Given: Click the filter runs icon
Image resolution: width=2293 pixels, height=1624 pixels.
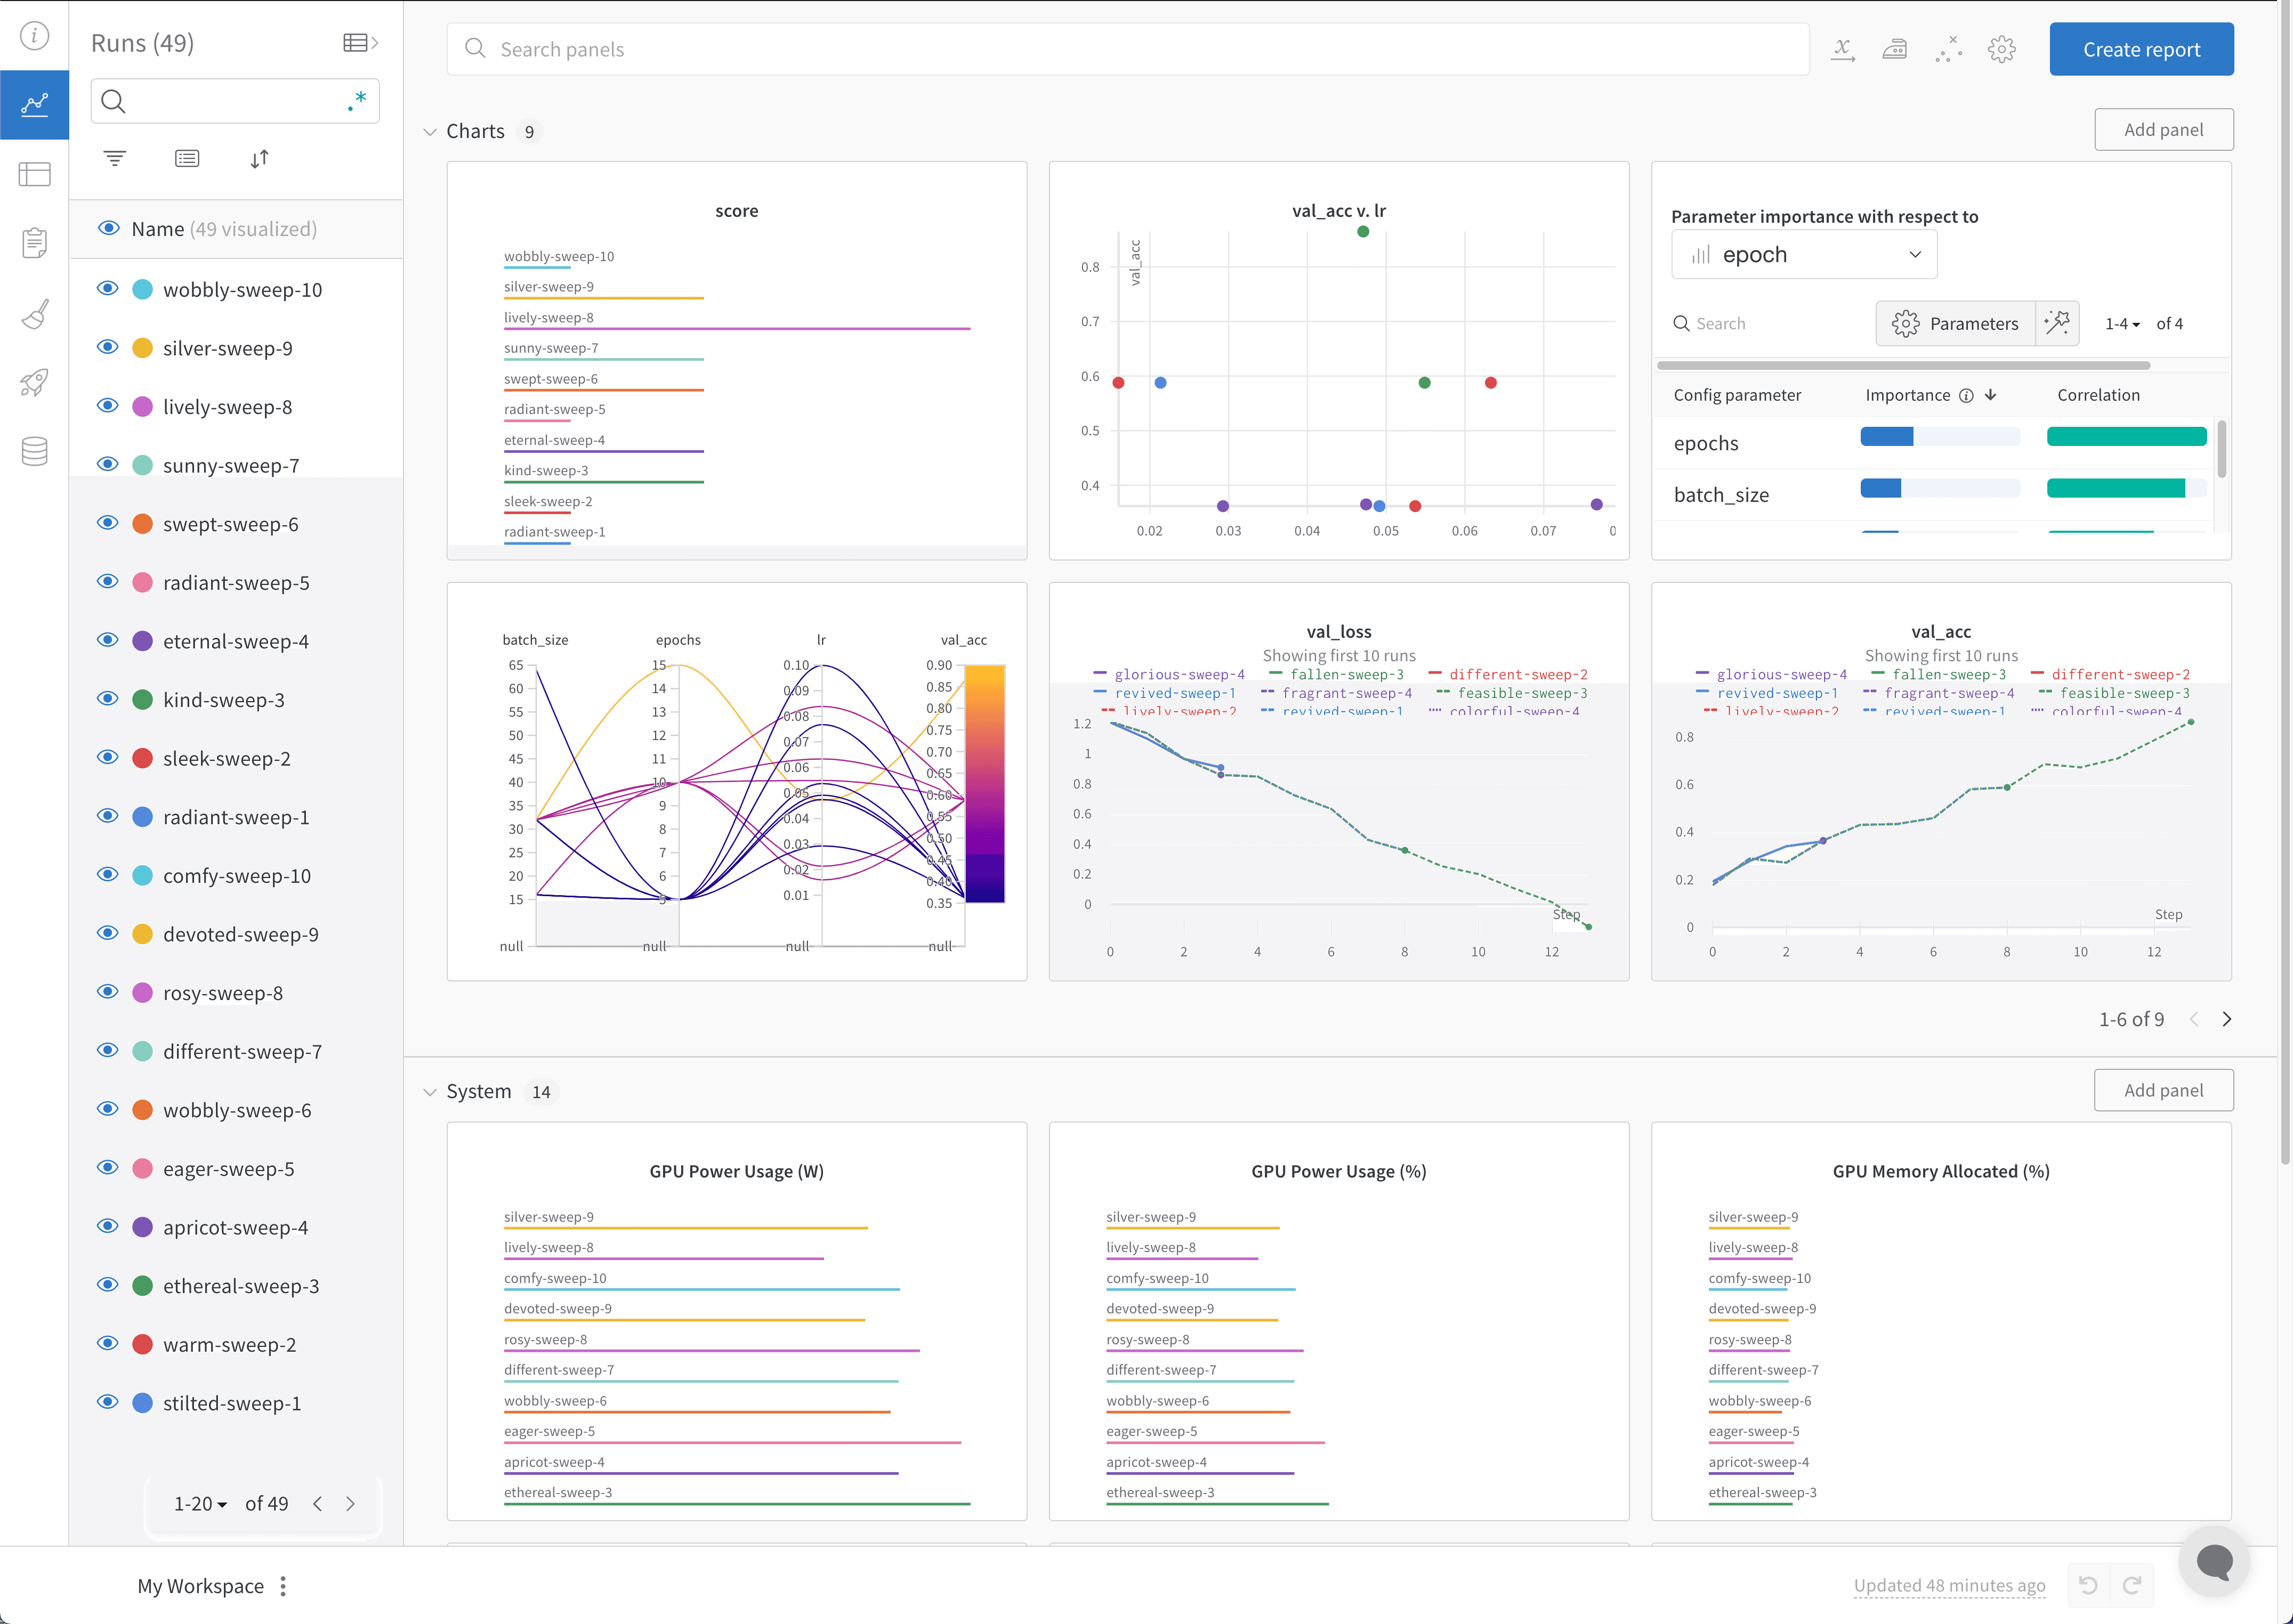Looking at the screenshot, I should (115, 158).
